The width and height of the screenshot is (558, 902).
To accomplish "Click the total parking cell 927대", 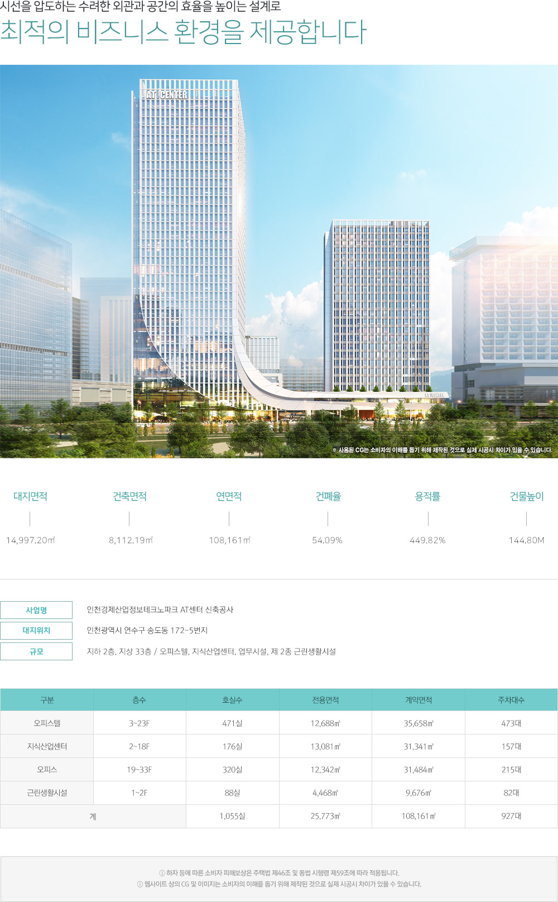I will pos(511,816).
